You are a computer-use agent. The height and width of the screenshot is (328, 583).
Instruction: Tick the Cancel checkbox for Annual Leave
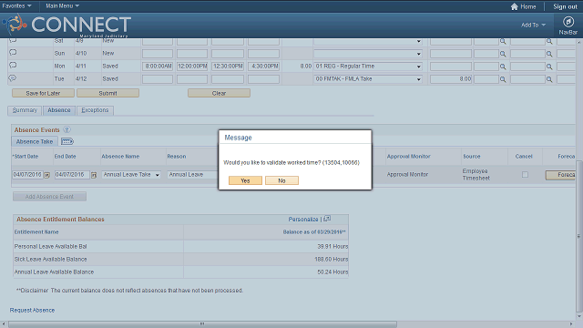click(x=525, y=174)
